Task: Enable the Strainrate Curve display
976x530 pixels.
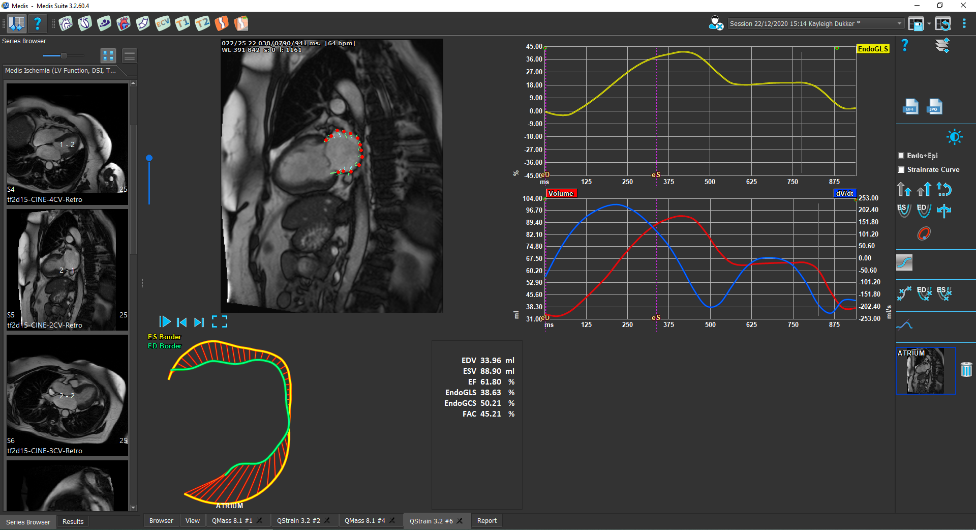Action: (x=901, y=170)
